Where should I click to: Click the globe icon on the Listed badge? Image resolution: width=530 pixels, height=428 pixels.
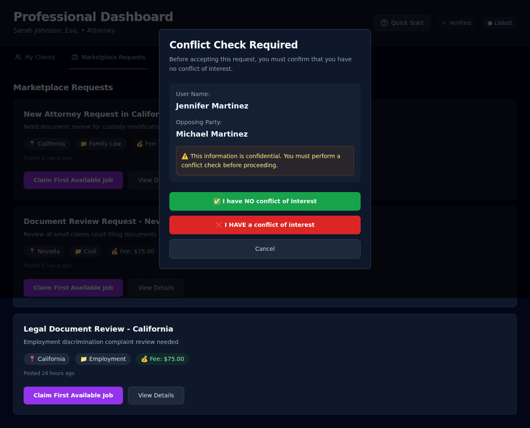click(490, 23)
